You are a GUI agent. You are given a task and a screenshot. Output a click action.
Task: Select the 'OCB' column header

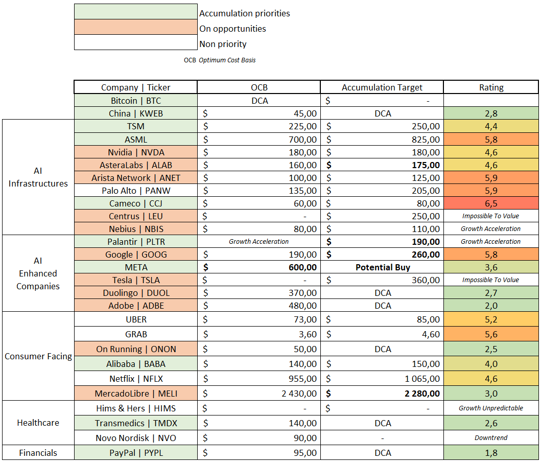(x=259, y=87)
